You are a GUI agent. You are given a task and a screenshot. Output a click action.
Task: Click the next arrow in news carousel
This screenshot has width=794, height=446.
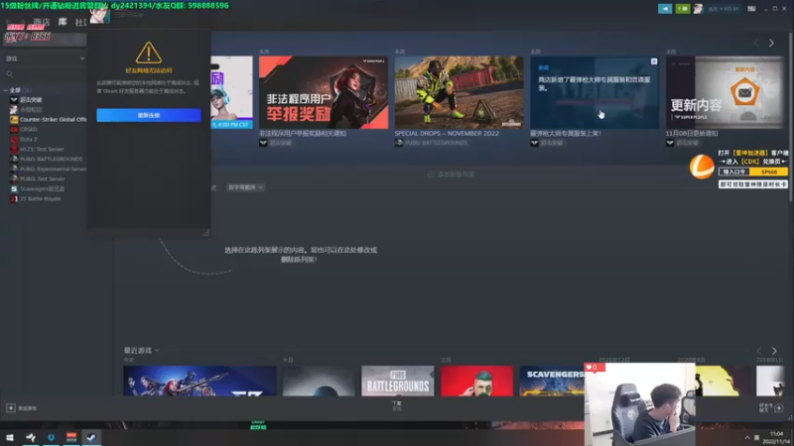point(771,43)
